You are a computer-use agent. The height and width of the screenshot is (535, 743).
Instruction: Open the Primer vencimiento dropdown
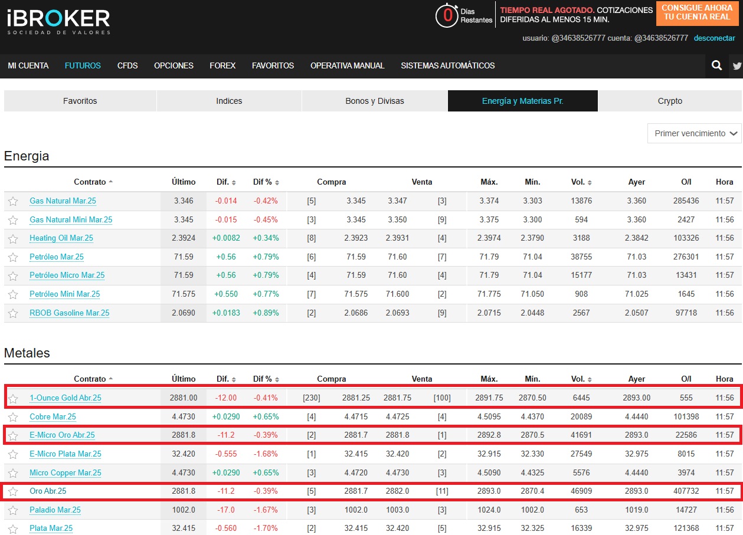tap(694, 133)
